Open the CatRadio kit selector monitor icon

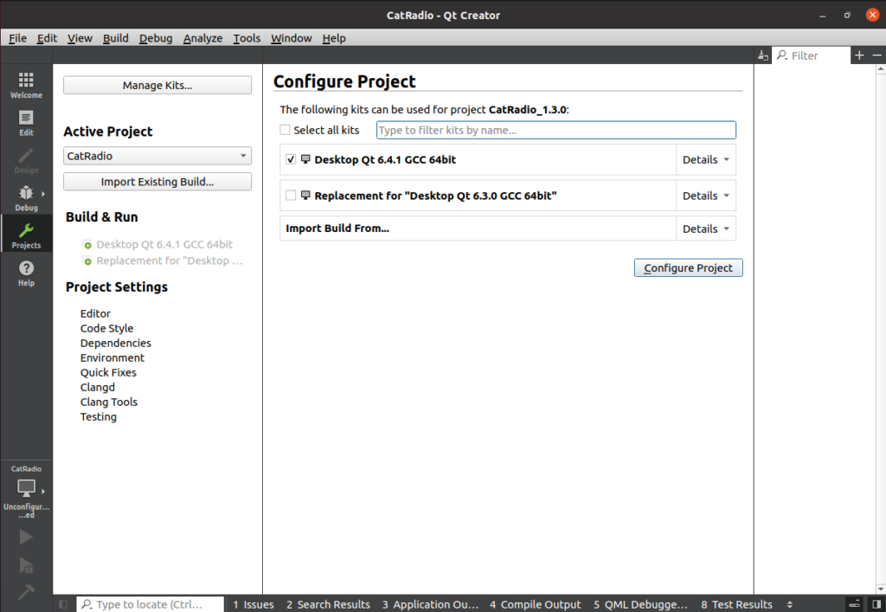tap(26, 487)
